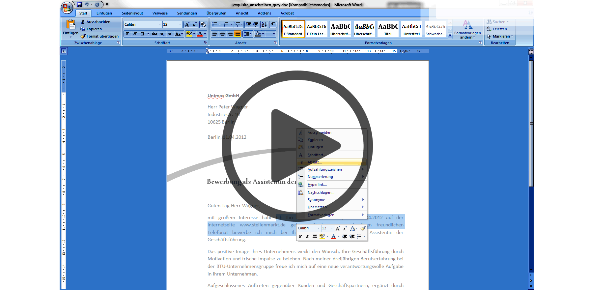Screen dimensions: 589x290
Task: Choose Absatz... in the context menu
Action: [315, 162]
